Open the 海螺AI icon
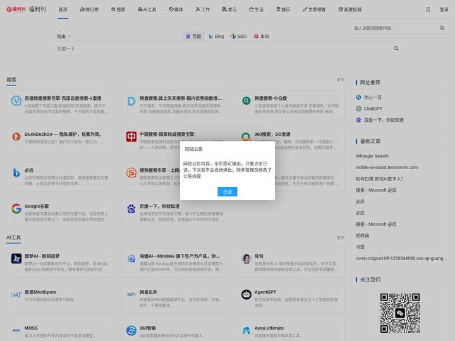The height and width of the screenshot is (341, 455). pos(131,258)
